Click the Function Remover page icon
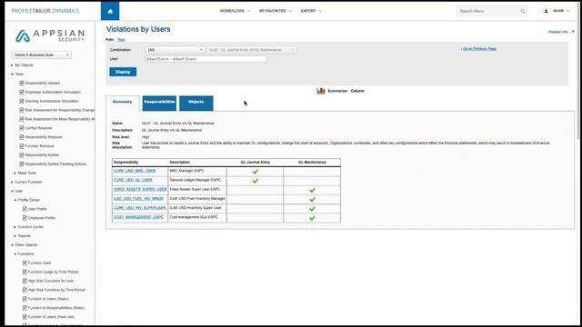This screenshot has width=582, height=327. [22, 146]
